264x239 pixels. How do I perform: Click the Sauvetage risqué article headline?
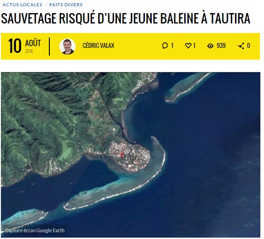click(125, 18)
